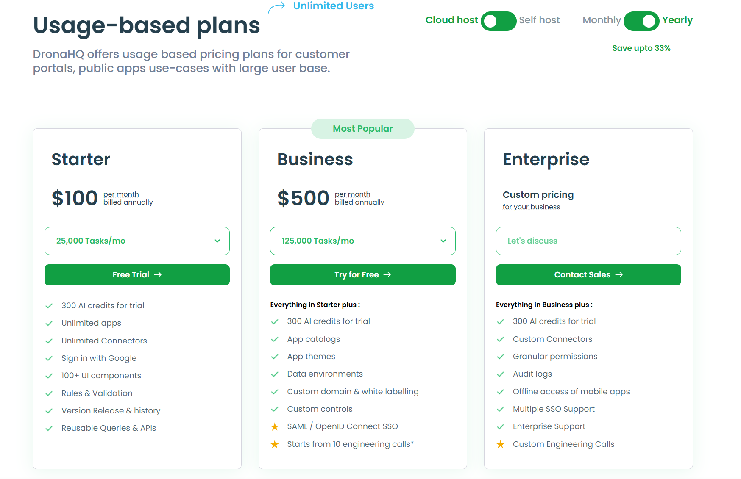The width and height of the screenshot is (741, 479).
Task: Click the Custom pricing text
Action: [538, 195]
